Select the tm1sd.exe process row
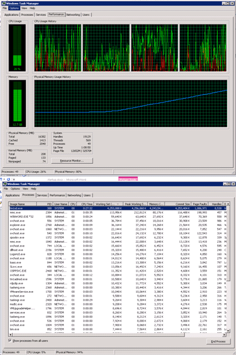 pos(117,208)
